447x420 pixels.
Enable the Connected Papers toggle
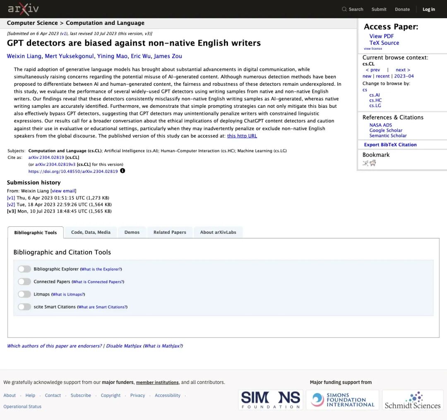coord(24,282)
